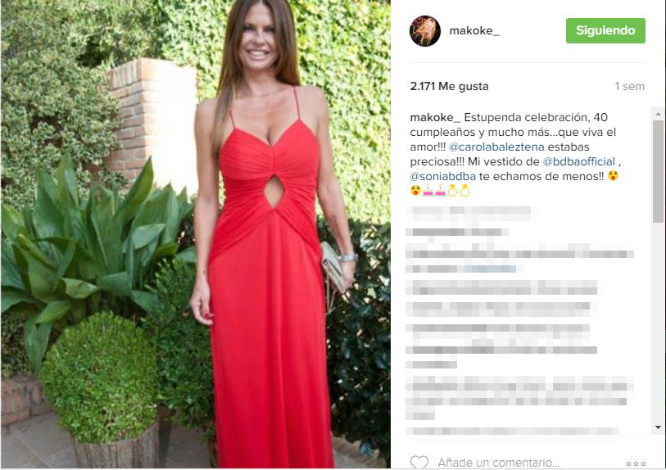Click the 2.171 Me gusta likes count
The image size is (666, 470).
449,86
